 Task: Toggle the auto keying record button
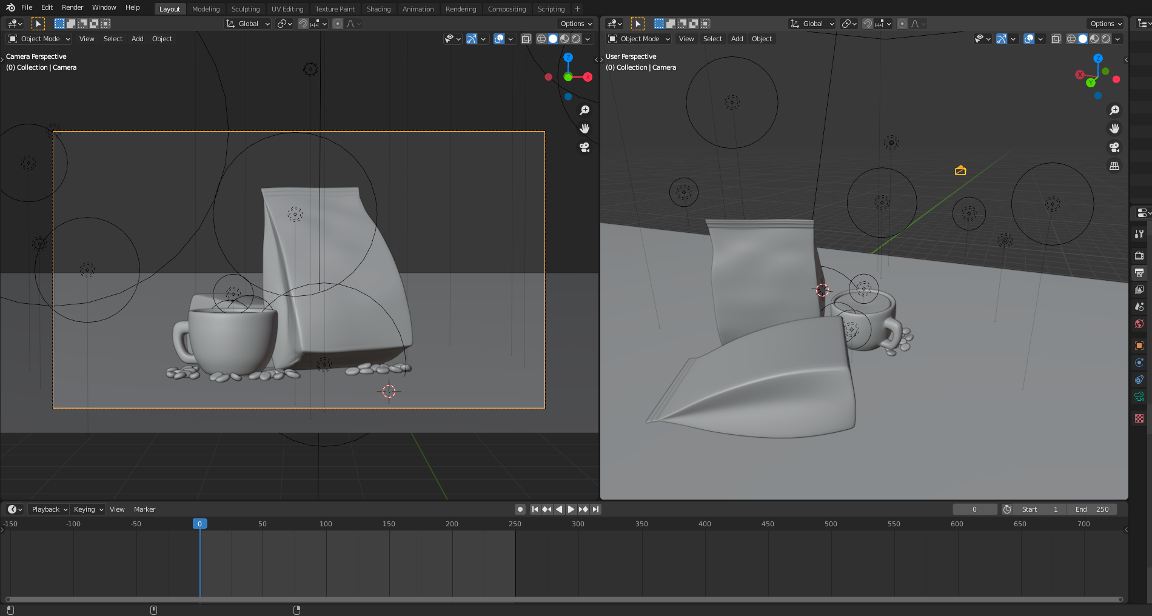point(520,509)
